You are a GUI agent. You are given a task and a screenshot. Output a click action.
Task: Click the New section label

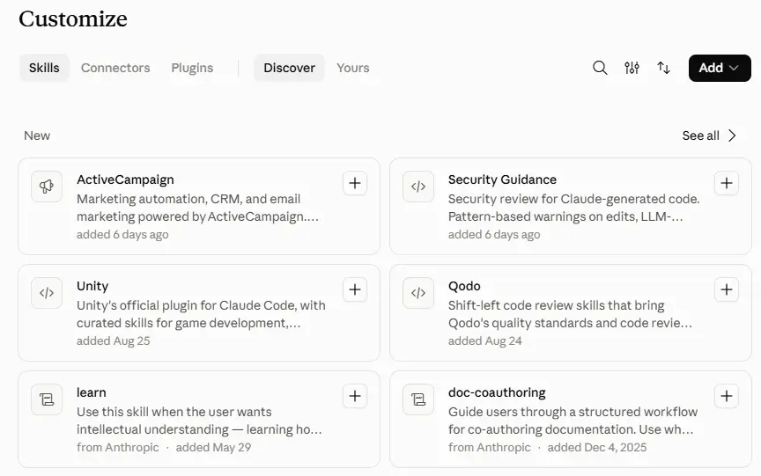37,135
